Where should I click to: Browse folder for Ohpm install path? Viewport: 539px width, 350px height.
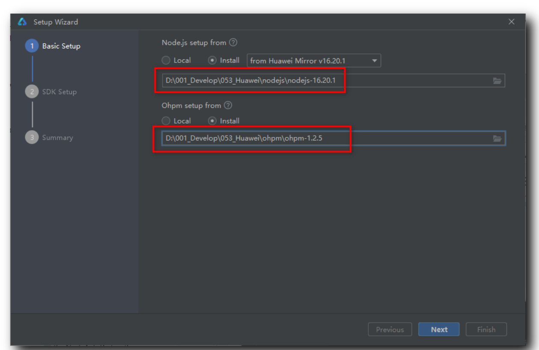click(497, 138)
